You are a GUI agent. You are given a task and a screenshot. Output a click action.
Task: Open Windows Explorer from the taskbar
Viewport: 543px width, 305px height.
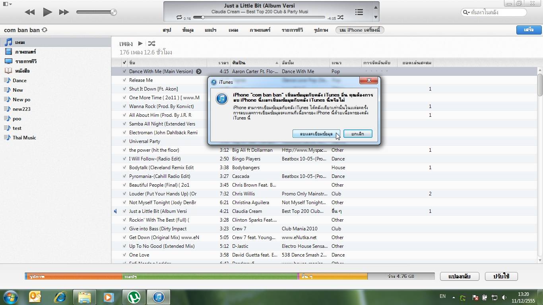pos(85,297)
